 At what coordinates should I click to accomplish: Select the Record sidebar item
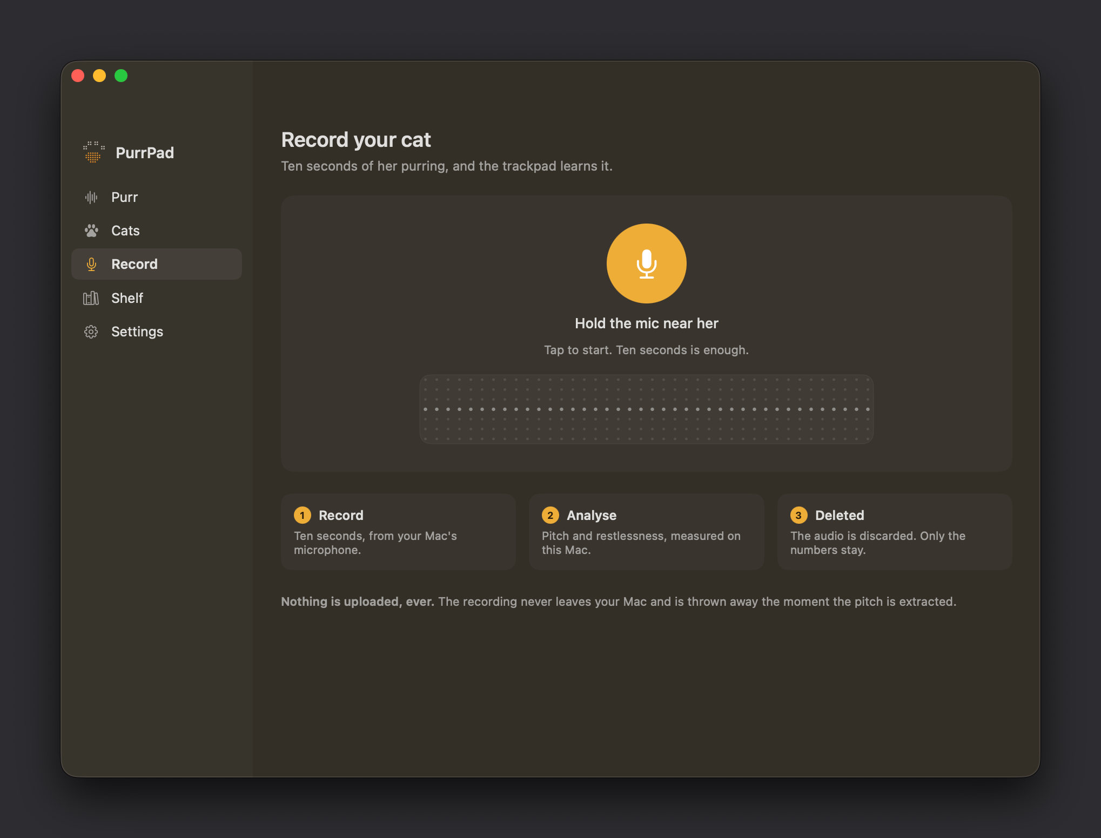[157, 264]
